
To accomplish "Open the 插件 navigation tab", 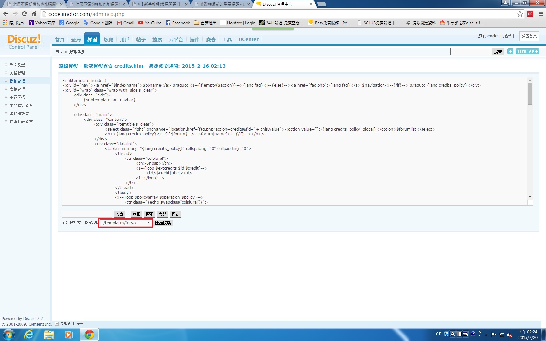I will click(x=195, y=39).
